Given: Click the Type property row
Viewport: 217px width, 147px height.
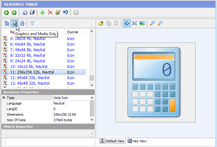Looking at the screenshot, I should coord(46,98).
